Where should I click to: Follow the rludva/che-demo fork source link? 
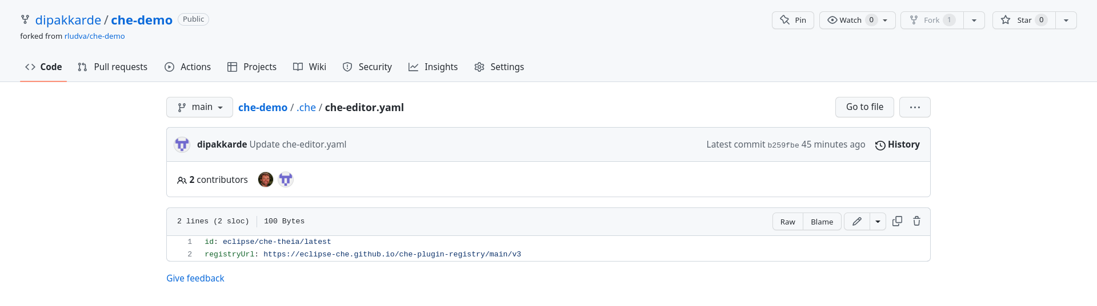[x=94, y=36]
